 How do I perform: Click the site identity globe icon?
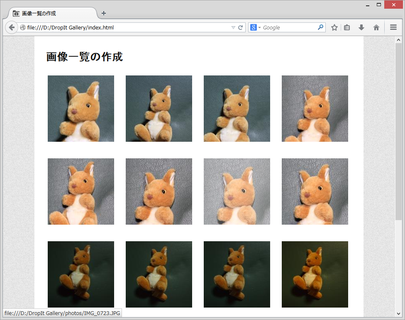[23, 27]
